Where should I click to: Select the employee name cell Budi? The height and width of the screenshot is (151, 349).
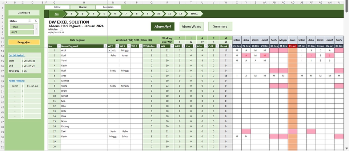click(84, 71)
